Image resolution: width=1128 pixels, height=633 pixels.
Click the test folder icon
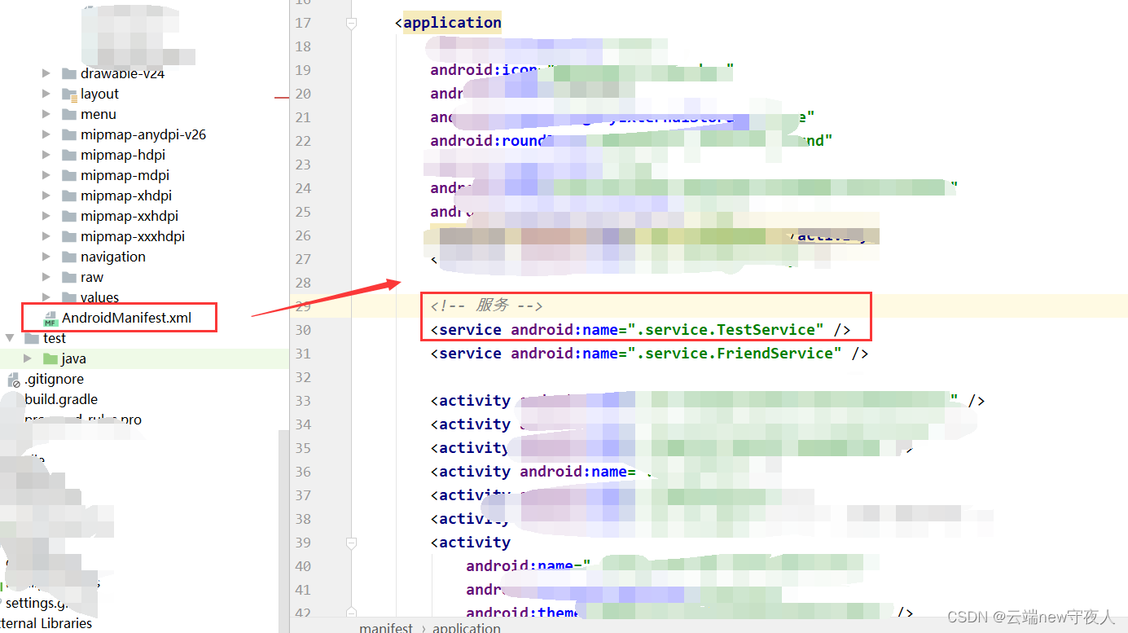[32, 338]
